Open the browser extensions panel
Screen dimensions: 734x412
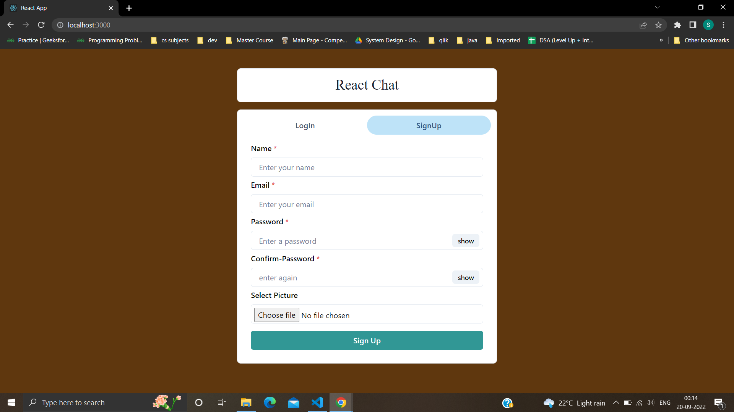click(x=677, y=25)
